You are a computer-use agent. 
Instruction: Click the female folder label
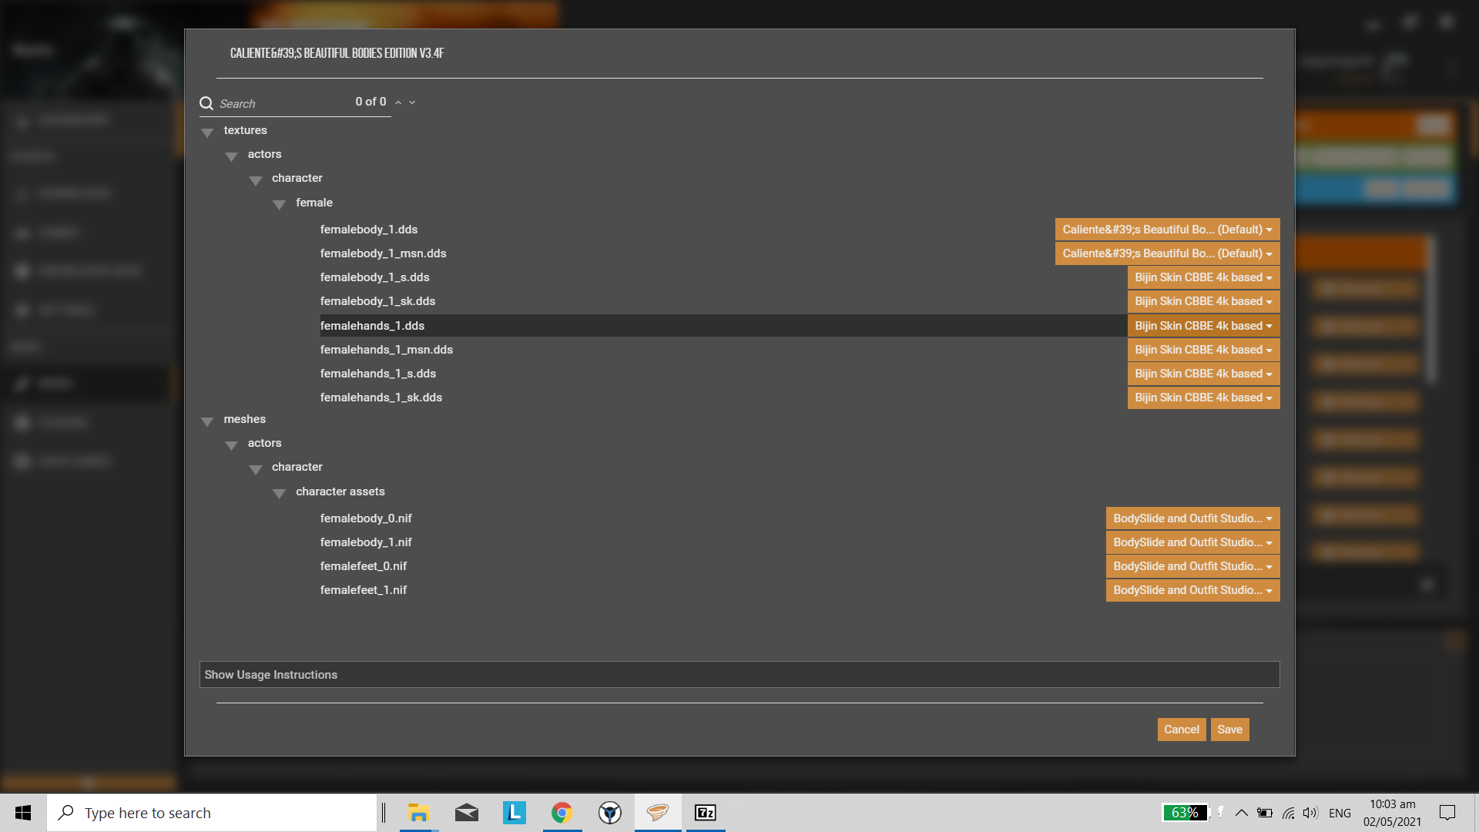tap(314, 203)
